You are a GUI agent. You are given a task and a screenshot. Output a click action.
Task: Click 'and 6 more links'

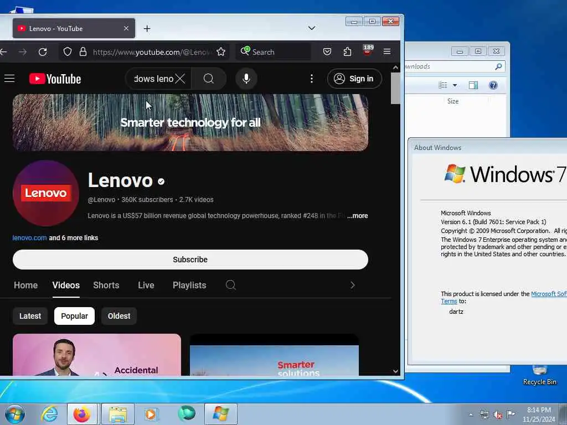click(x=74, y=238)
